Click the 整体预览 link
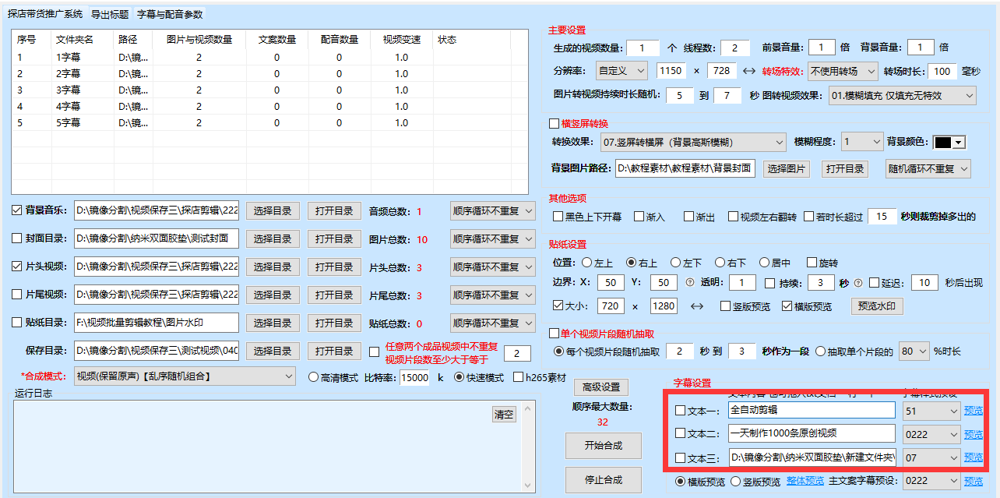Image resolution: width=1000 pixels, height=498 pixels. (x=805, y=481)
